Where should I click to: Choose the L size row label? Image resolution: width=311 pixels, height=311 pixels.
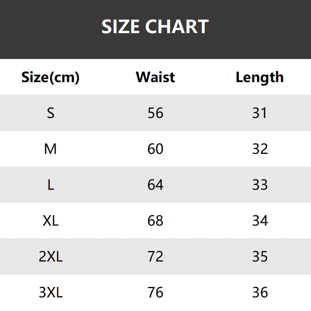(x=51, y=185)
